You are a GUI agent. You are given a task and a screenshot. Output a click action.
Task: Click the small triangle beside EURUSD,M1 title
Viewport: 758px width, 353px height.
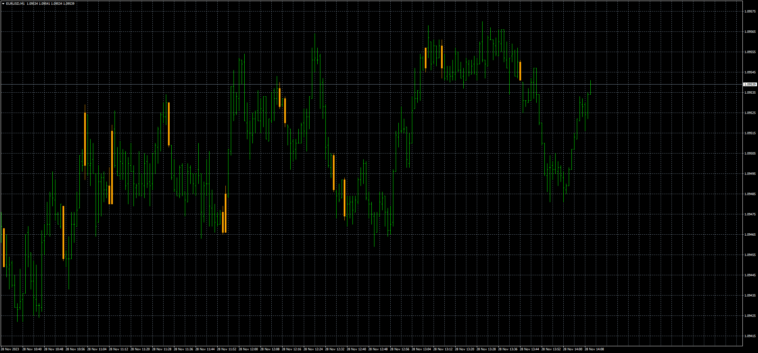3,4
